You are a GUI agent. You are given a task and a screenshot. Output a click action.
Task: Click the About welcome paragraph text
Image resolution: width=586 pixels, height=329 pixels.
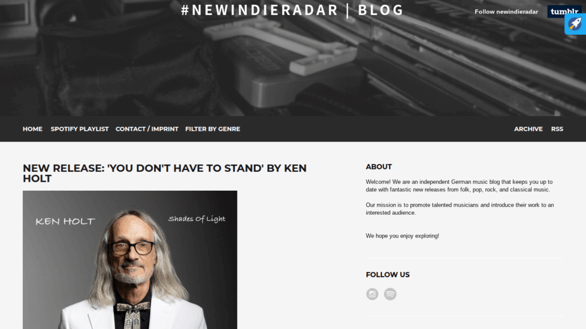click(459, 186)
